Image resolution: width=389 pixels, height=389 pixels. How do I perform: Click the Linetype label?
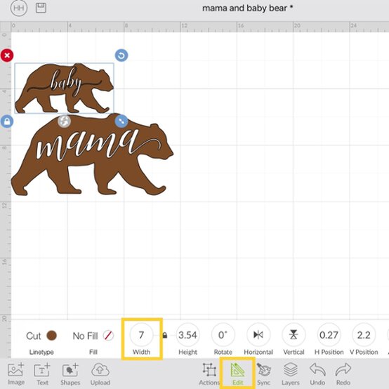41,352
